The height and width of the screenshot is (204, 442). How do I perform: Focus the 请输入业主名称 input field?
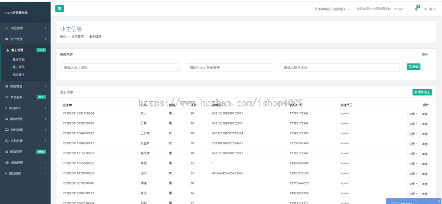coord(120,68)
